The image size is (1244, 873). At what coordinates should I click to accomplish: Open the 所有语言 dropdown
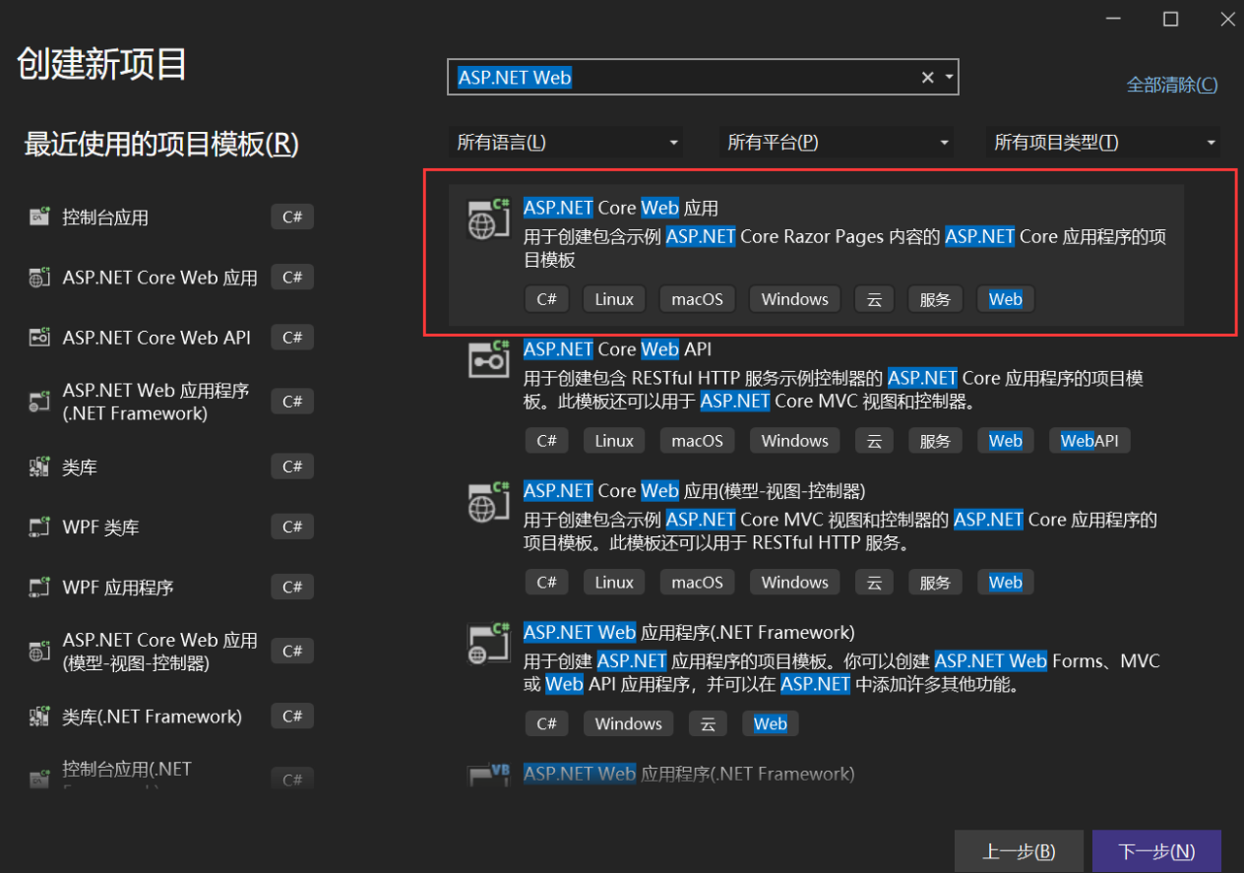click(x=566, y=142)
